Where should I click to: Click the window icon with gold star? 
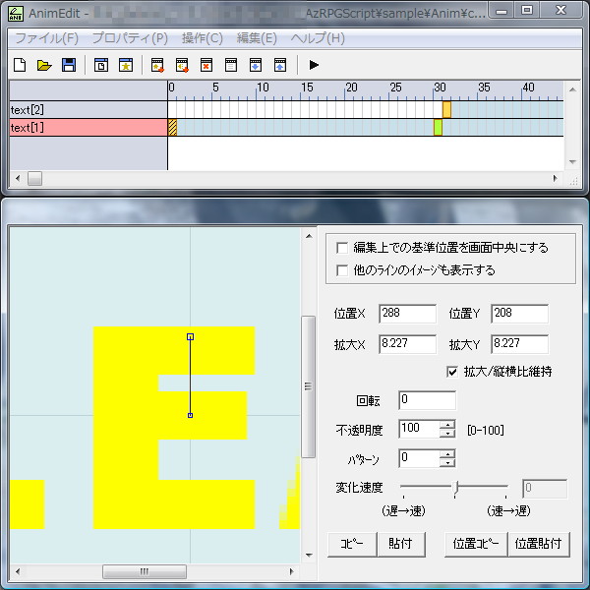pyautogui.click(x=126, y=65)
